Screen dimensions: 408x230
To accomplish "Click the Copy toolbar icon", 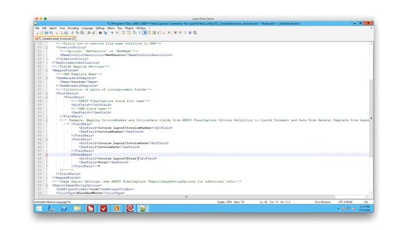I will click(x=77, y=33).
